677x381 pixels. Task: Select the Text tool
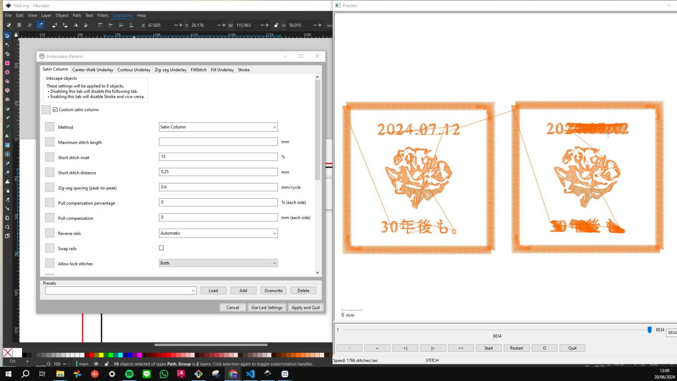[7, 136]
